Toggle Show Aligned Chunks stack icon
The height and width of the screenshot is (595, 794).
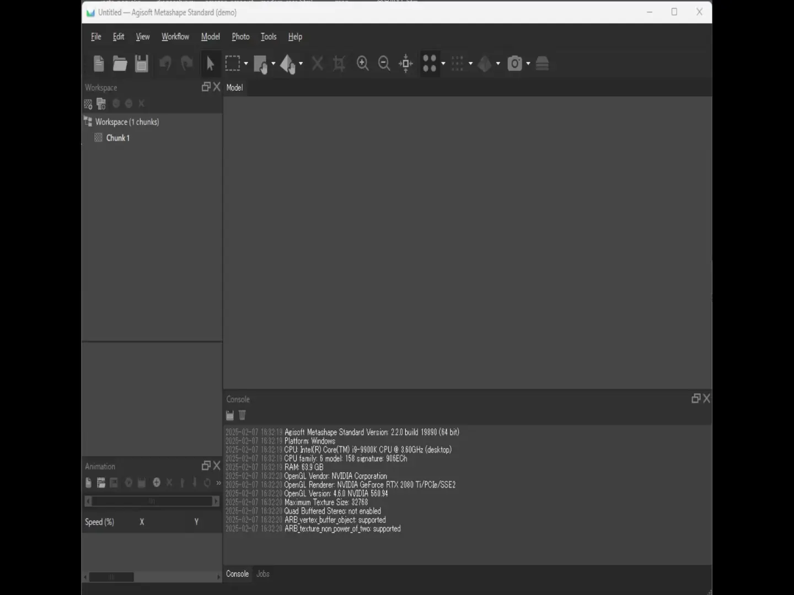pyautogui.click(x=542, y=63)
